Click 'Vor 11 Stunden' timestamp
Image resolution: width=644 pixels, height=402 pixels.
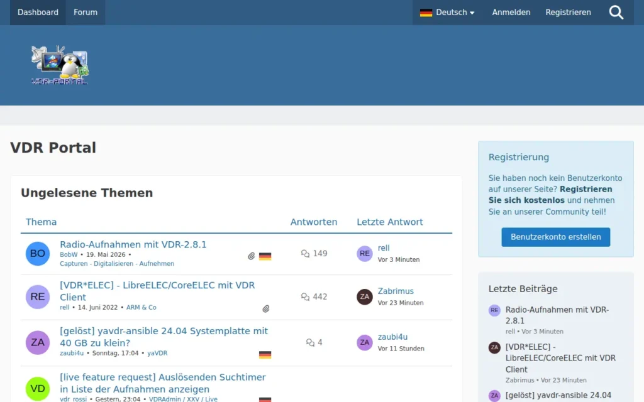click(x=401, y=349)
